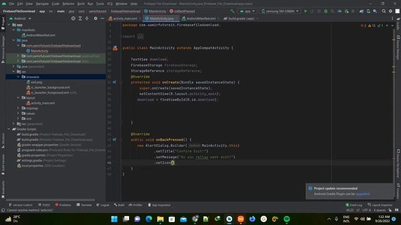
Task: Open the Refactor menu
Action: (x=68, y=4)
